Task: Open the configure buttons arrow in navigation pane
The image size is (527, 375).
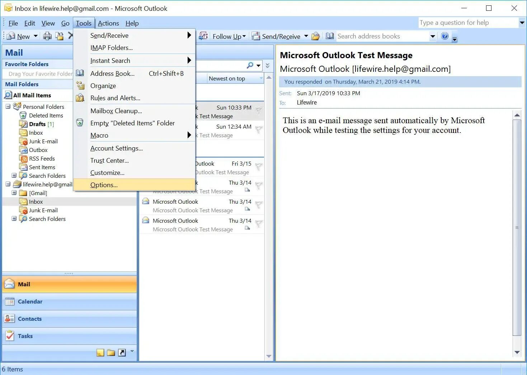Action: (x=132, y=351)
